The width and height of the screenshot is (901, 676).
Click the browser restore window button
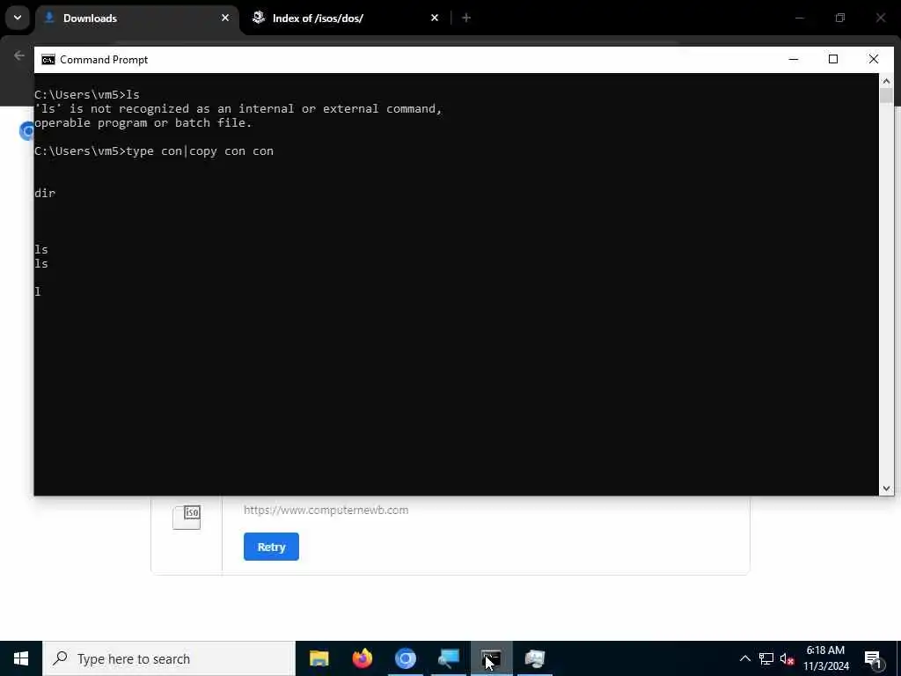coord(840,18)
